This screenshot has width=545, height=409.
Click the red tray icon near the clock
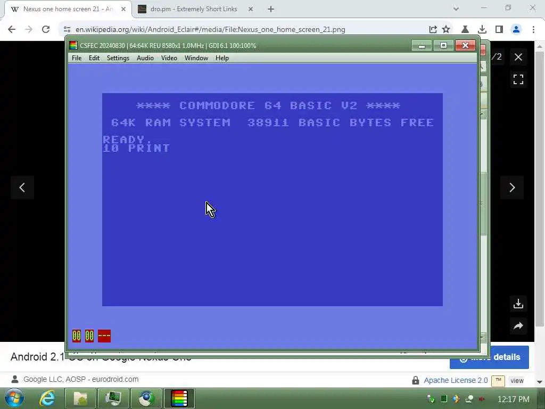482,399
